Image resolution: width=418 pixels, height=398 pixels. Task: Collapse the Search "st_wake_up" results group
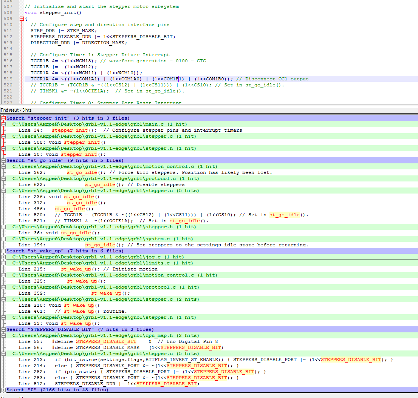coord(3,251)
